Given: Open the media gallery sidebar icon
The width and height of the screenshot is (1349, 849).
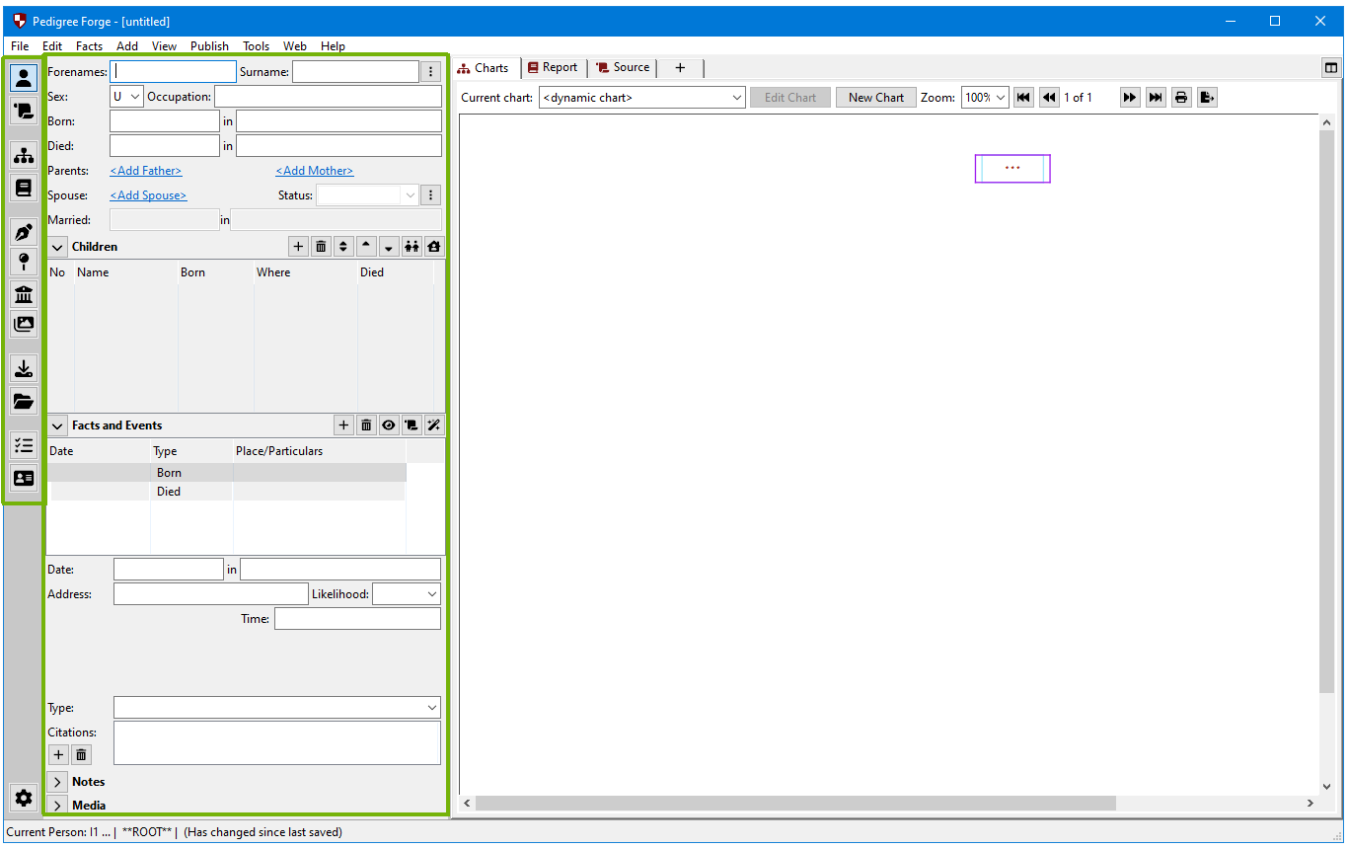Looking at the screenshot, I should pyautogui.click(x=24, y=324).
